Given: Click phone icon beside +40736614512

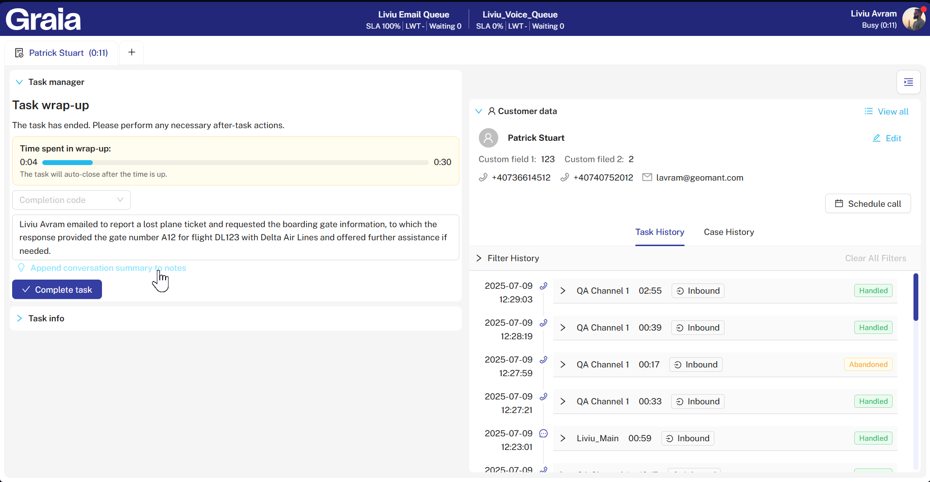Looking at the screenshot, I should pyautogui.click(x=483, y=178).
